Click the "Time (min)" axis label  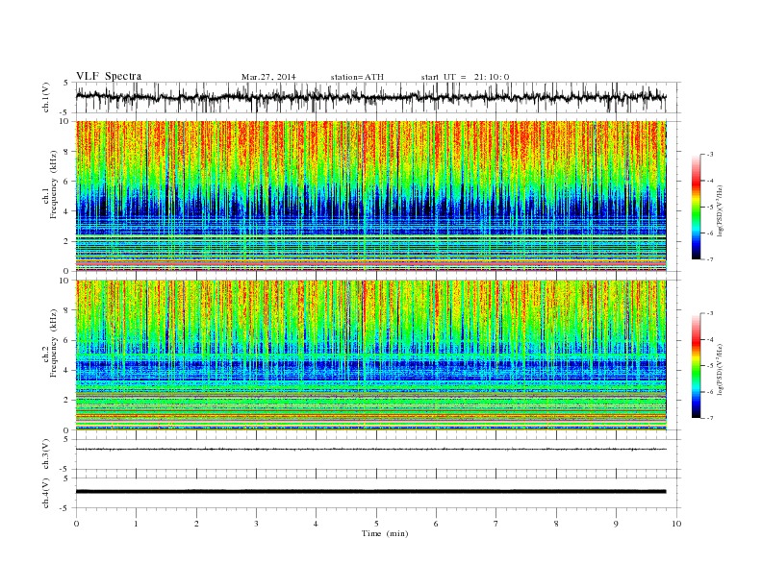click(385, 533)
